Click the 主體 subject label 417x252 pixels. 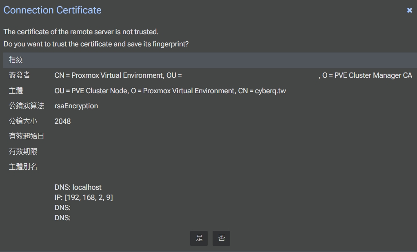[x=16, y=91]
